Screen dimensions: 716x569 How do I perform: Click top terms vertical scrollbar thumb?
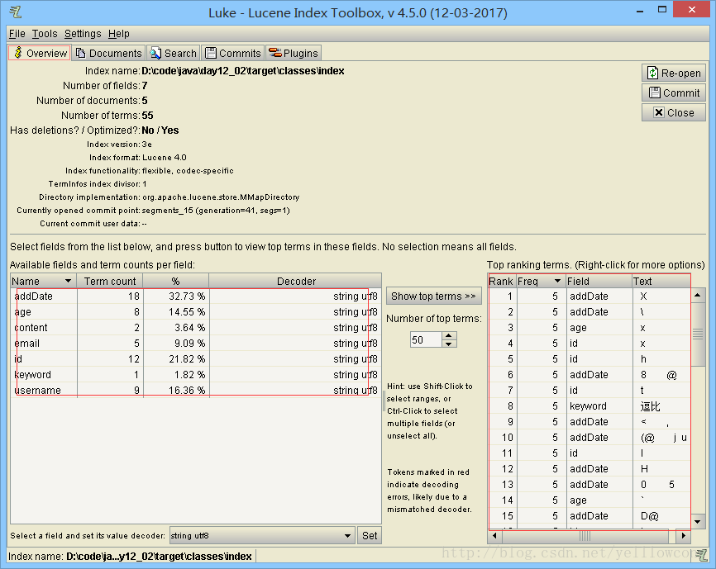697,334
